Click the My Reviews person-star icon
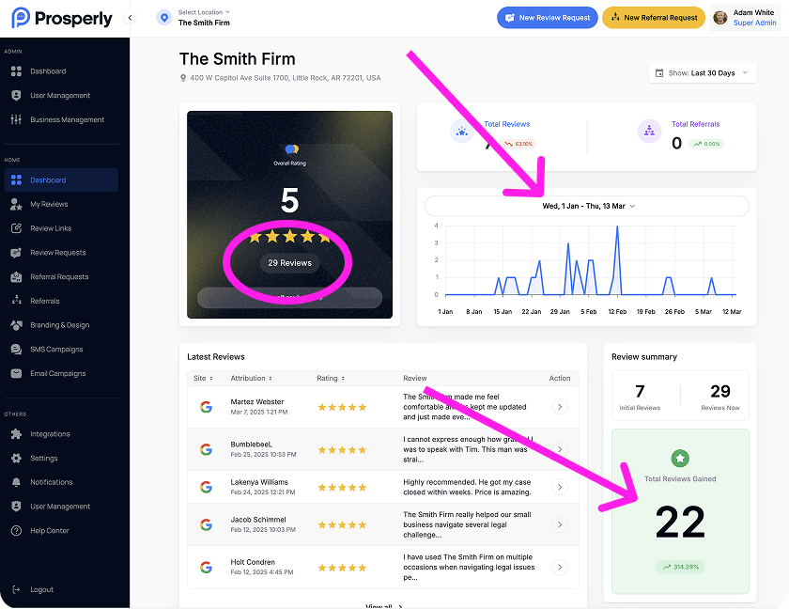This screenshot has width=789, height=609. coord(16,204)
